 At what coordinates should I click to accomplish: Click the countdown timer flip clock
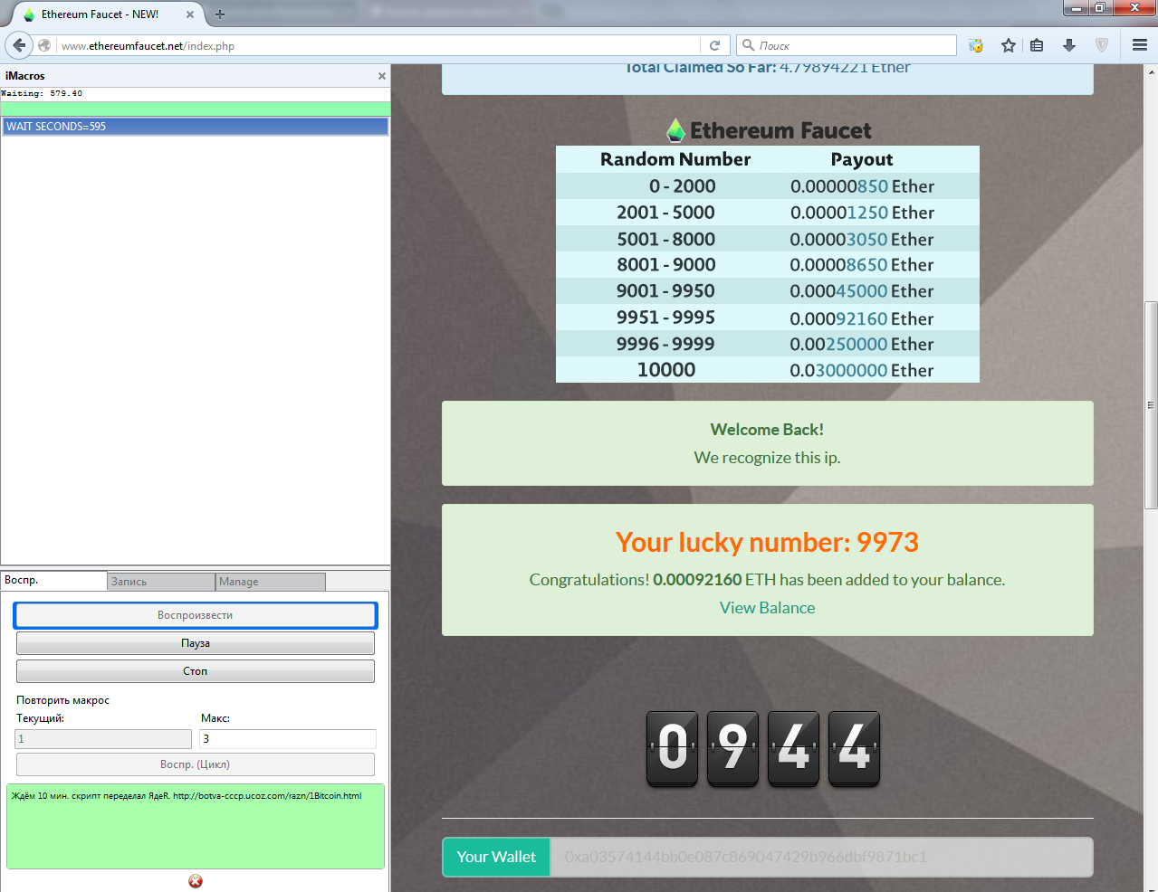(762, 748)
